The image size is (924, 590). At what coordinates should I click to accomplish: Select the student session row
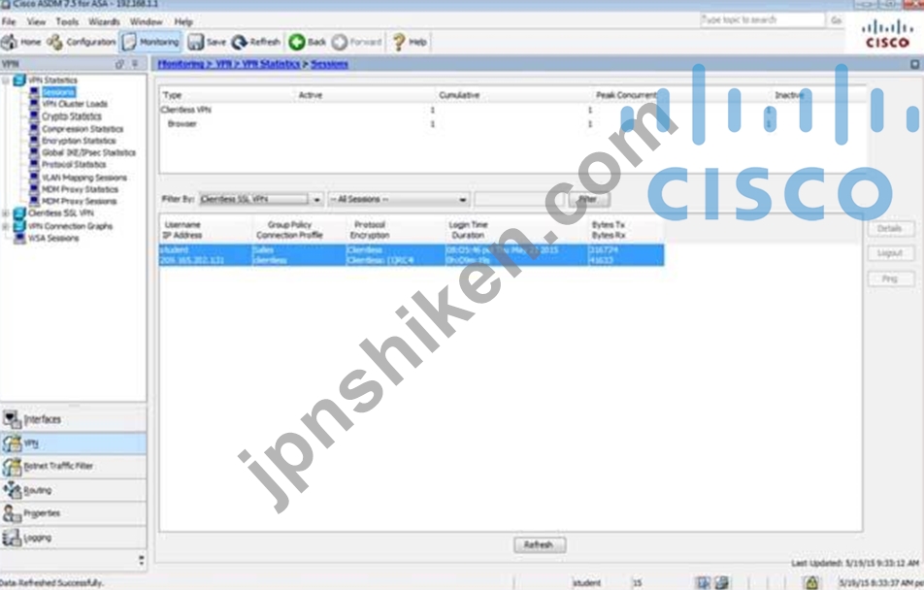tap(412, 254)
